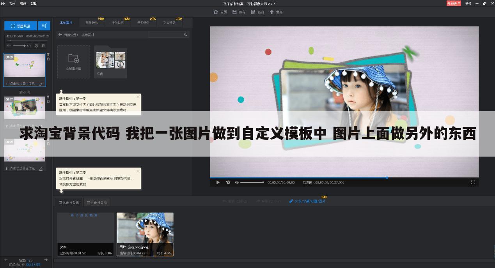Click the red 升级账户 upgrade button
Image resolution: width=495 pixels, height=268 pixels.
tap(454, 4)
